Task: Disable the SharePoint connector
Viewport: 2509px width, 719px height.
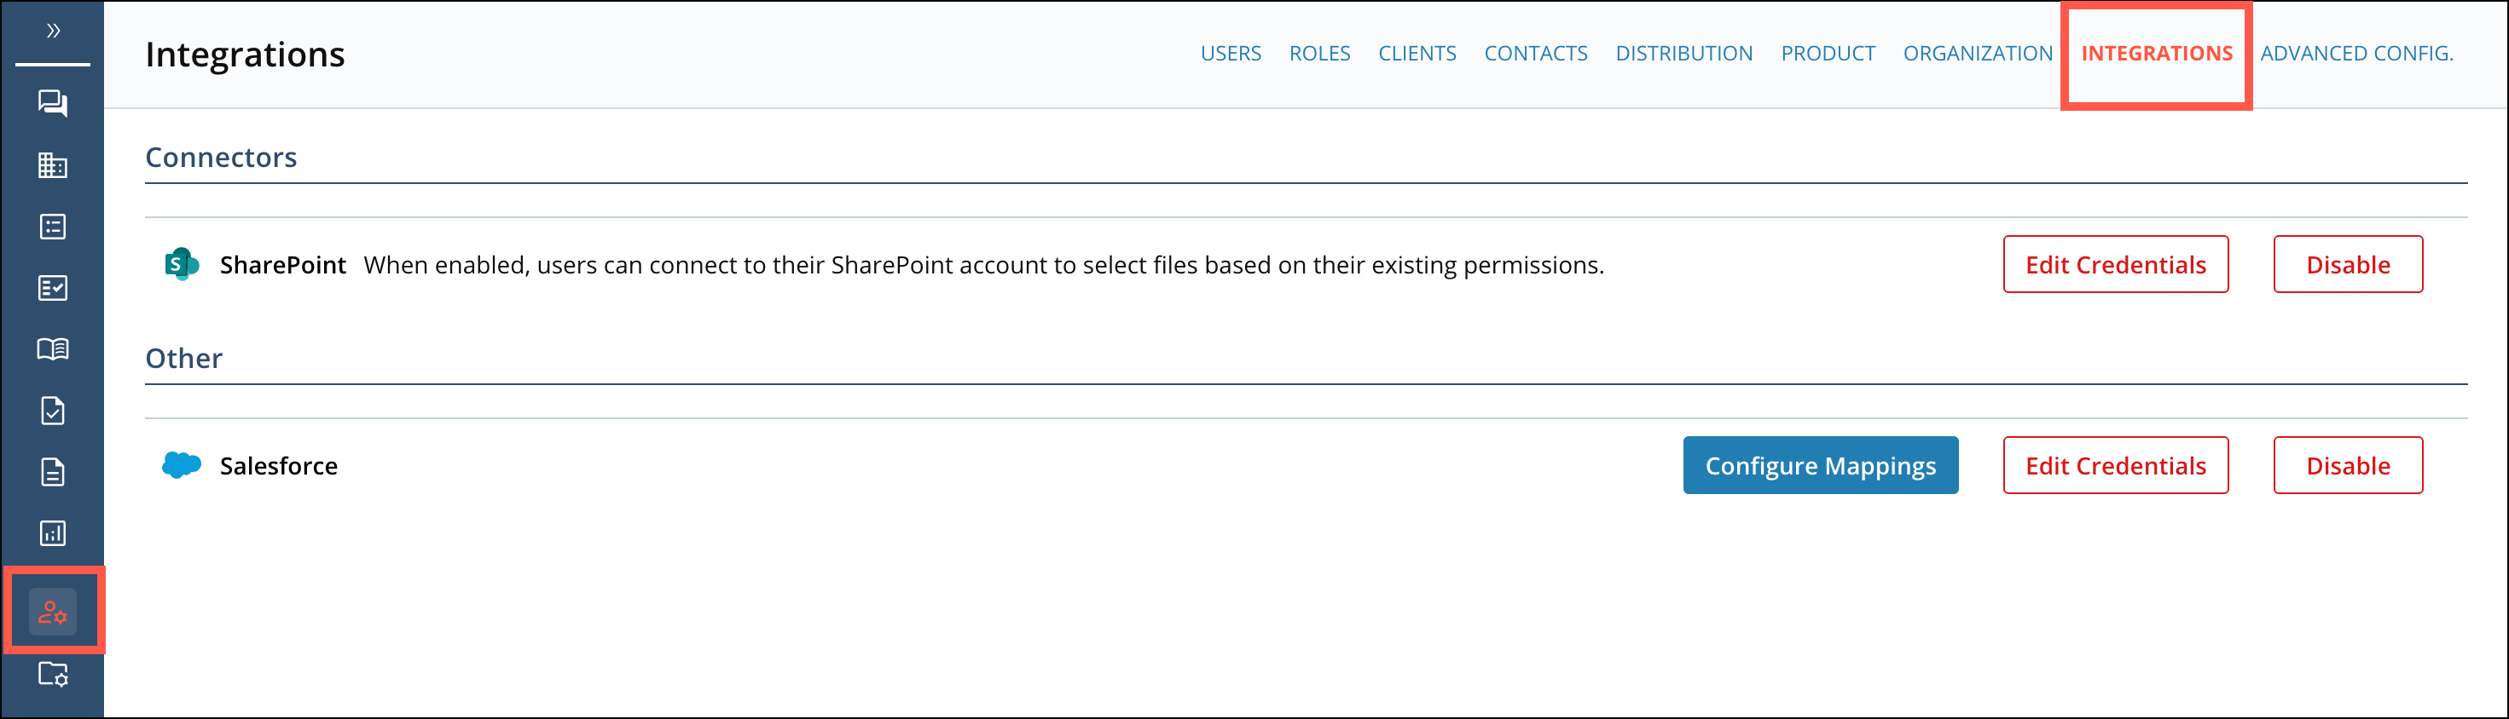Action: [x=2347, y=264]
